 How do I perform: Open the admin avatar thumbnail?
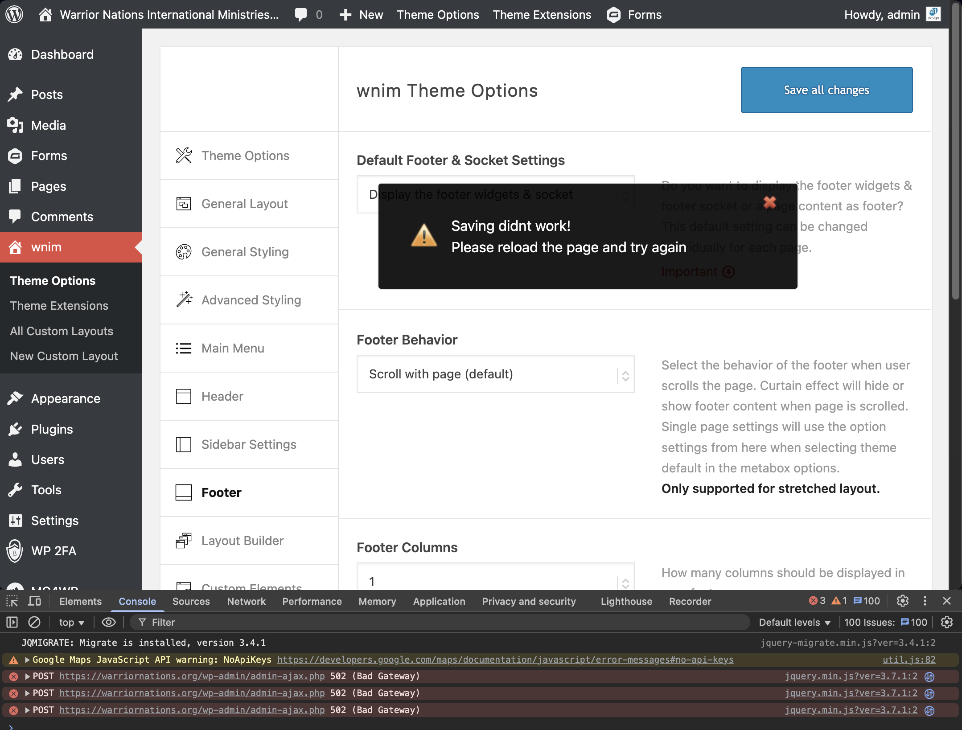pos(933,14)
